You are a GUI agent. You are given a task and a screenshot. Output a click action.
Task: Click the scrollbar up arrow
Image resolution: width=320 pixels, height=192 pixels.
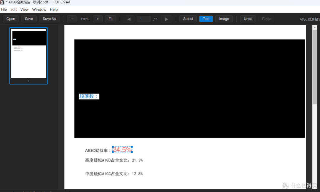pos(315,27)
